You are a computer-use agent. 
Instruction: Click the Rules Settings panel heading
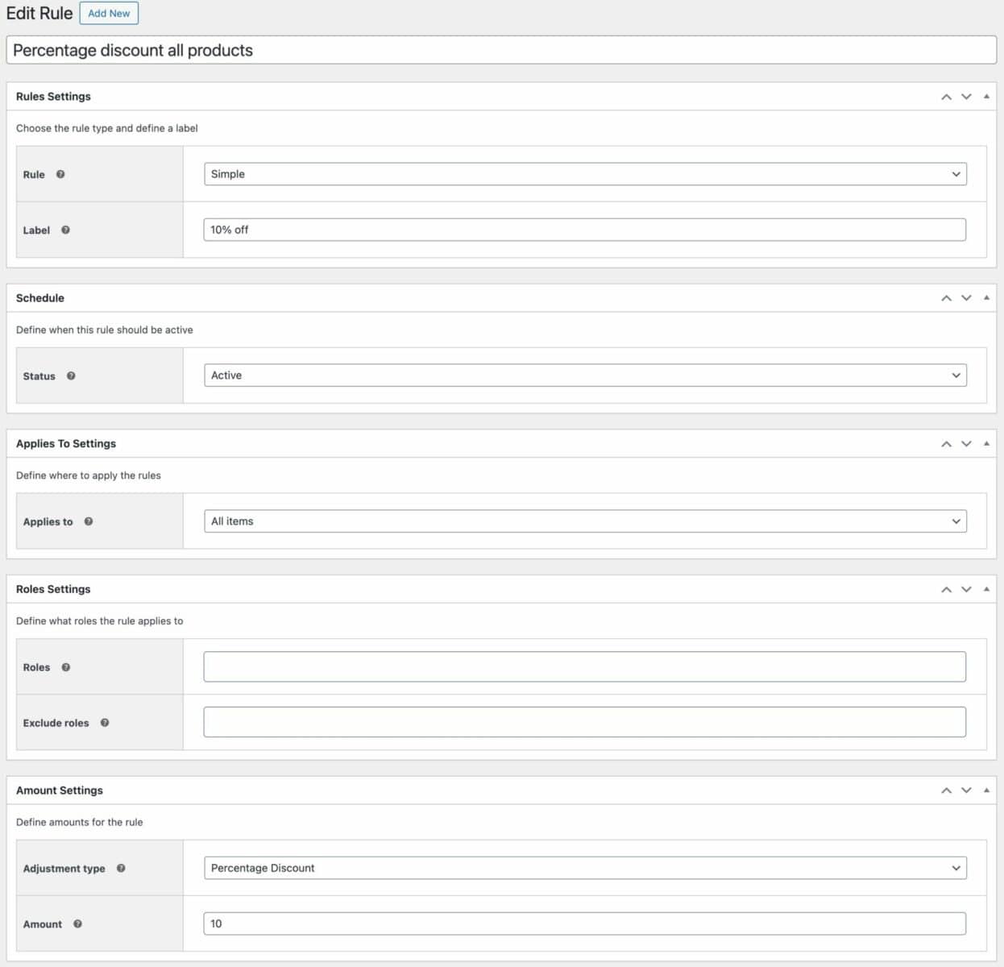point(53,97)
